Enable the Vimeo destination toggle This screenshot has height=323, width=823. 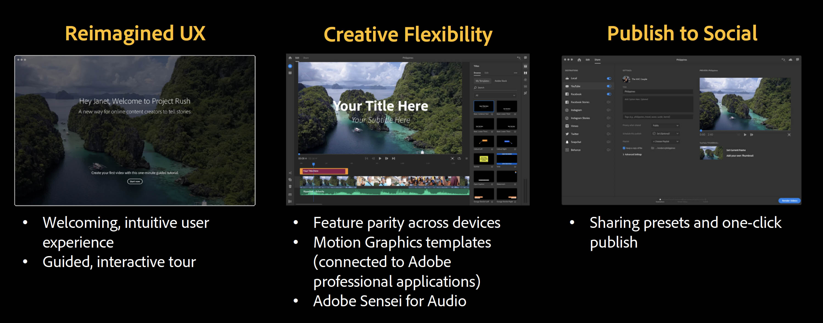[x=609, y=126]
